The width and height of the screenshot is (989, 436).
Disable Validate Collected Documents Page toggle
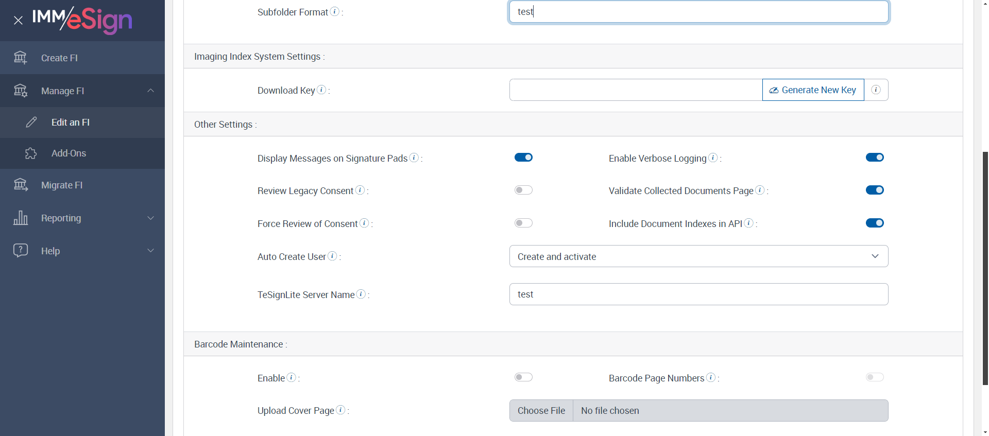875,190
